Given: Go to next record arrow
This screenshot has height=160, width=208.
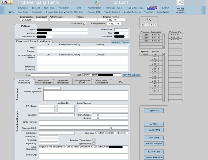Looking at the screenshot, I should click(x=151, y=25).
